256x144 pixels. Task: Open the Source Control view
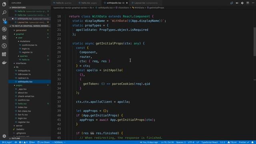(4, 21)
